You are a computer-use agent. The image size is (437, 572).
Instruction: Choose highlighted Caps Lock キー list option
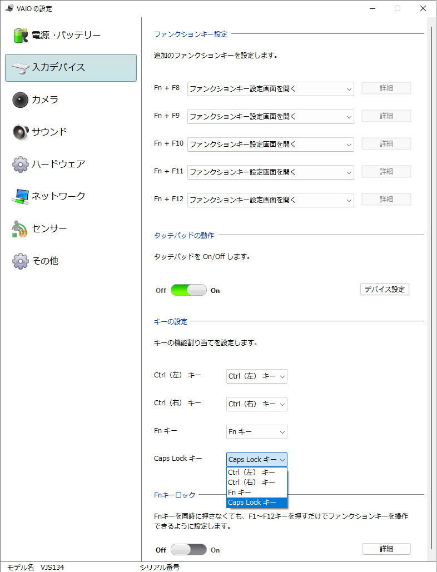point(257,503)
